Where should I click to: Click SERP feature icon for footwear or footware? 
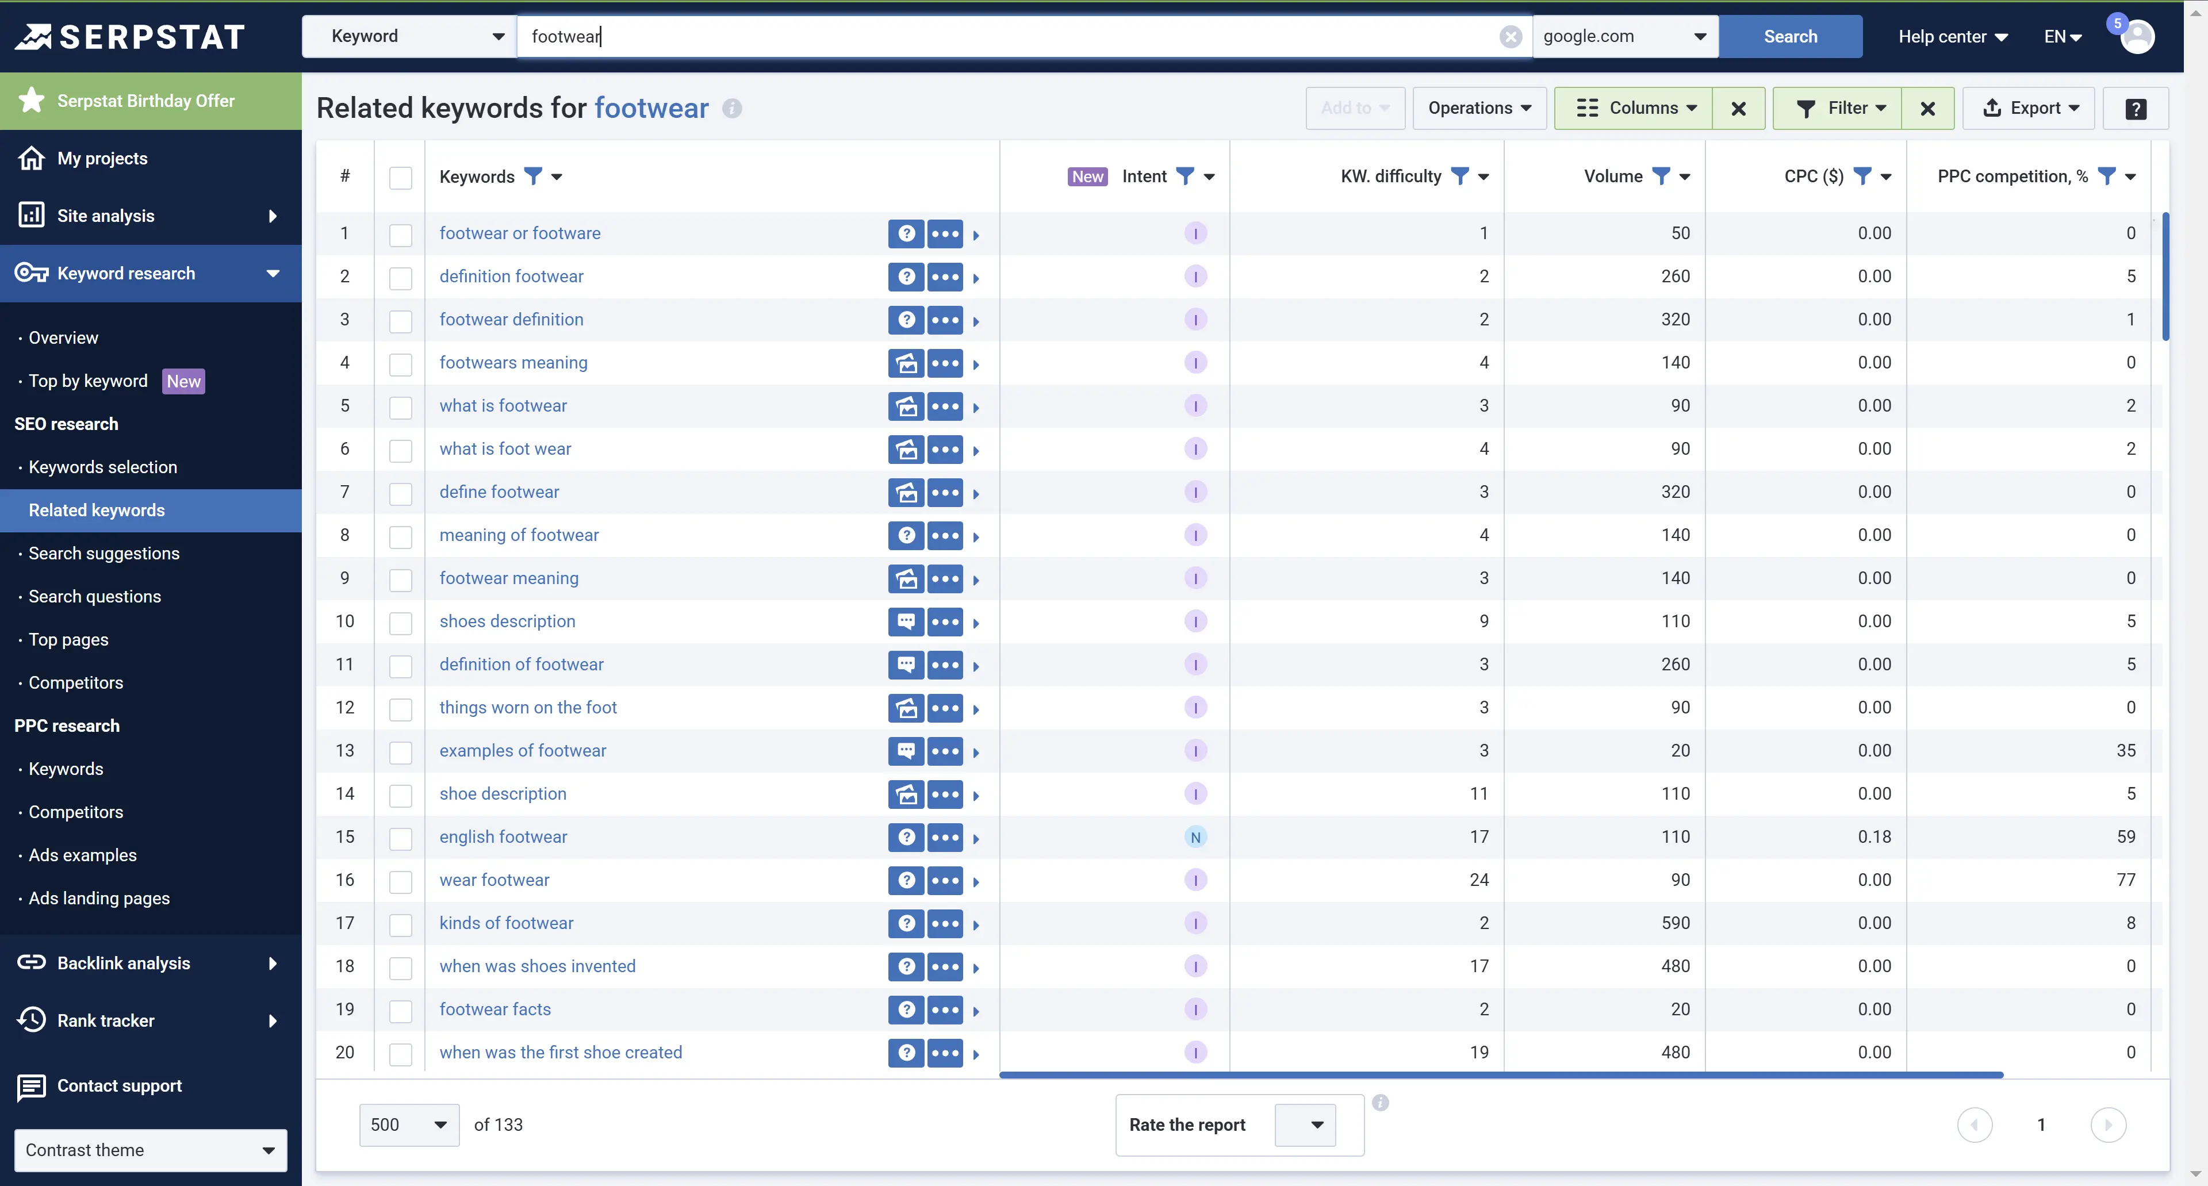[906, 233]
